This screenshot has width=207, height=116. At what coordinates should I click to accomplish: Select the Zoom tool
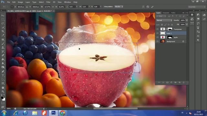[x=3, y=92]
